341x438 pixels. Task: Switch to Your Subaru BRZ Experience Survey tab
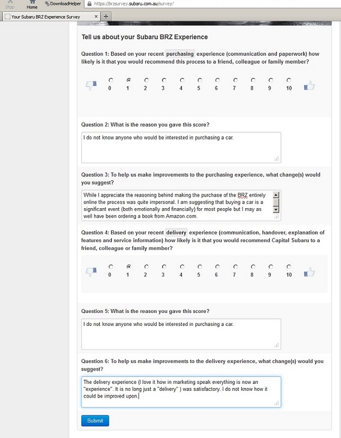point(46,17)
